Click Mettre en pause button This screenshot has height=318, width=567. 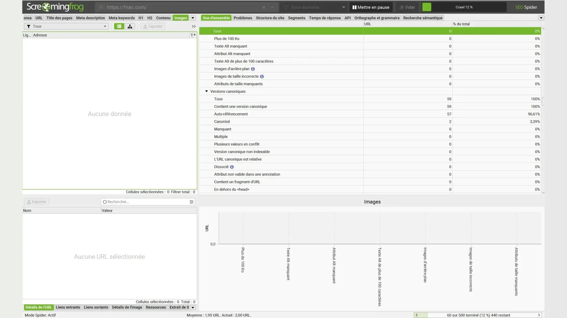371,7
